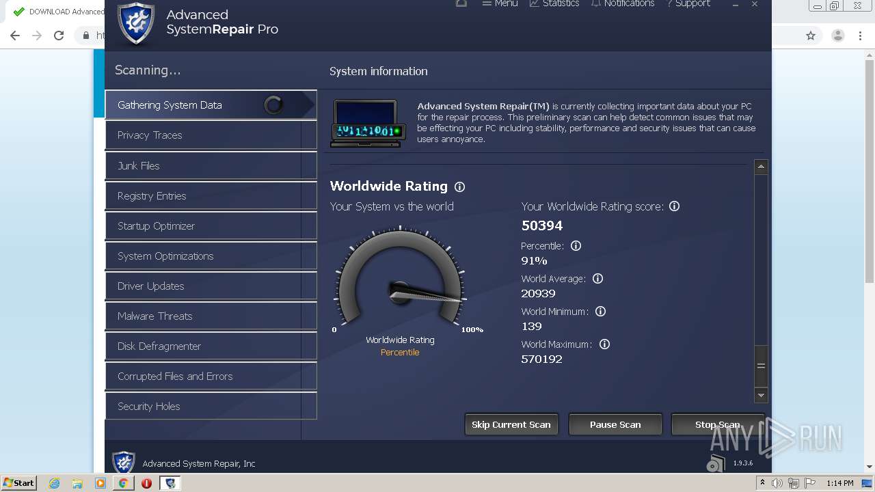Click the computer binary data illustration icon

click(x=368, y=123)
